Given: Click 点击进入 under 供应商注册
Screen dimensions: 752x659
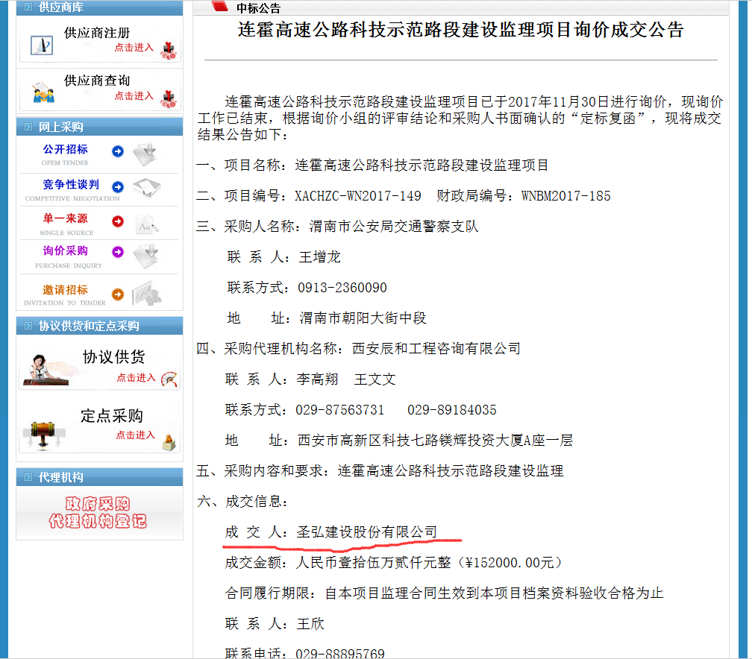Looking at the screenshot, I should 134,48.
